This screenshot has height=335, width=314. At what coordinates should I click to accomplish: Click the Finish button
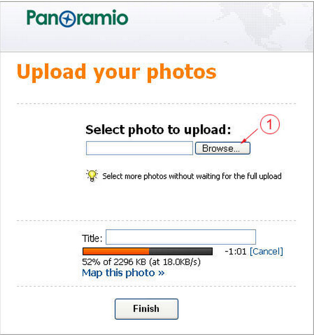(x=147, y=309)
